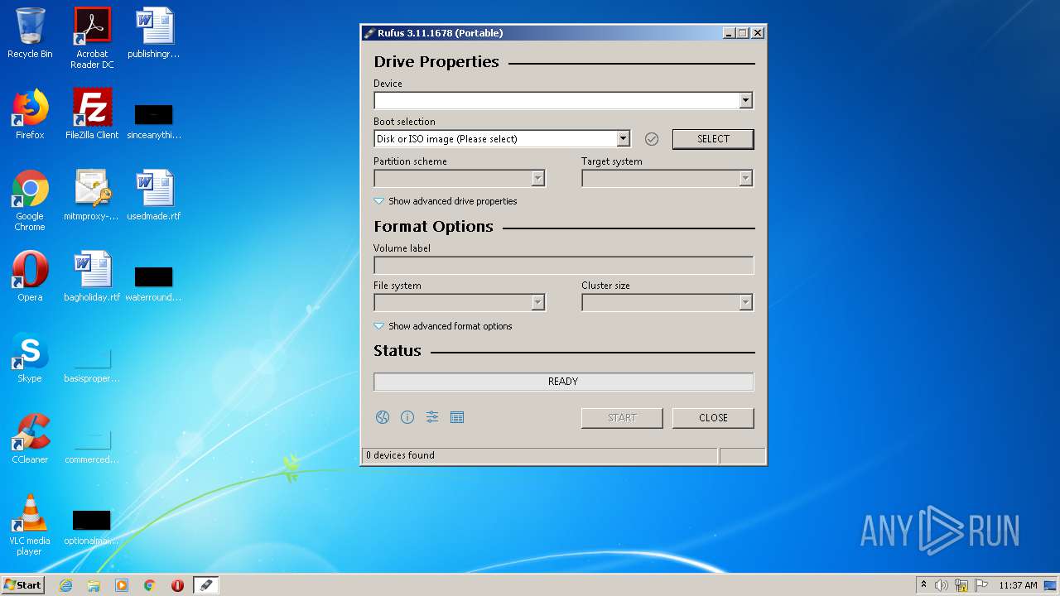The width and height of the screenshot is (1060, 596).
Task: Open Windows Explorer from the taskbar
Action: coord(94,585)
